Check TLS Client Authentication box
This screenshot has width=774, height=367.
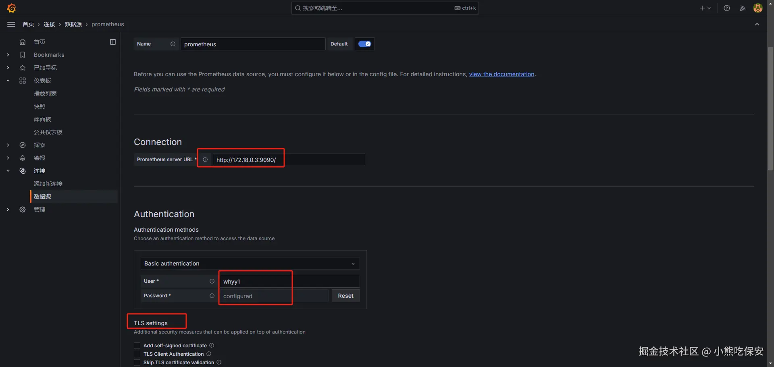click(x=137, y=354)
